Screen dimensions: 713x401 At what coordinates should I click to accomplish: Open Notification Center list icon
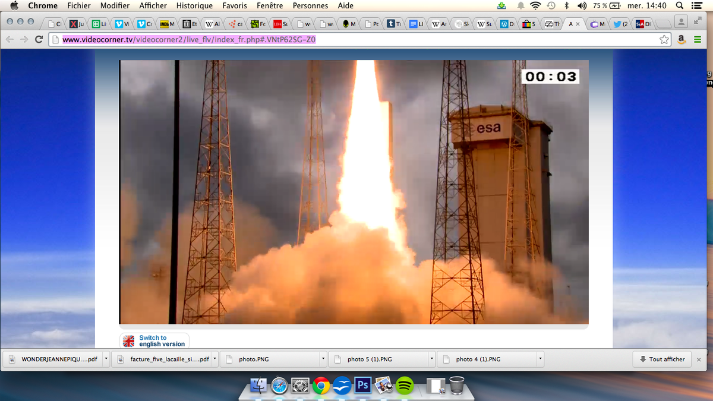(697, 5)
